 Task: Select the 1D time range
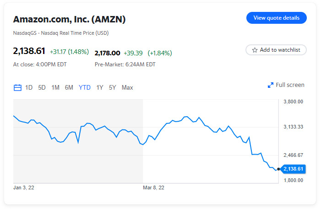[29, 87]
